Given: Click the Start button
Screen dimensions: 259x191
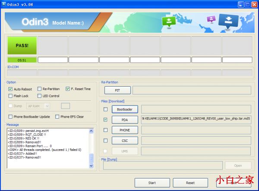Looking at the screenshot, I should coord(152,183).
